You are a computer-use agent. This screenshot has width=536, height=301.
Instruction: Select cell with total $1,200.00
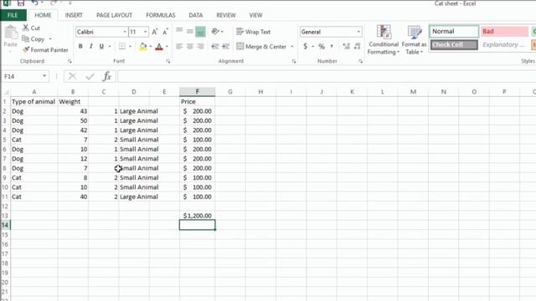point(198,216)
